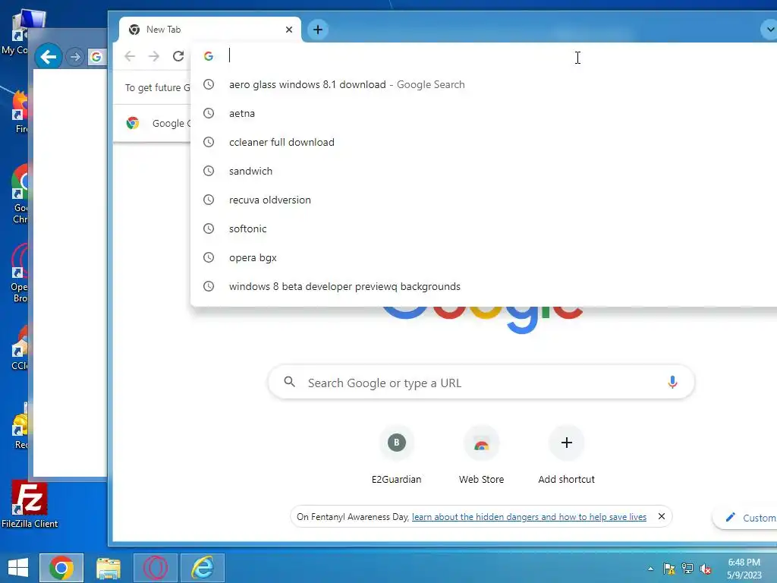Click Google favicon in background window
The height and width of the screenshot is (583, 777).
click(96, 58)
